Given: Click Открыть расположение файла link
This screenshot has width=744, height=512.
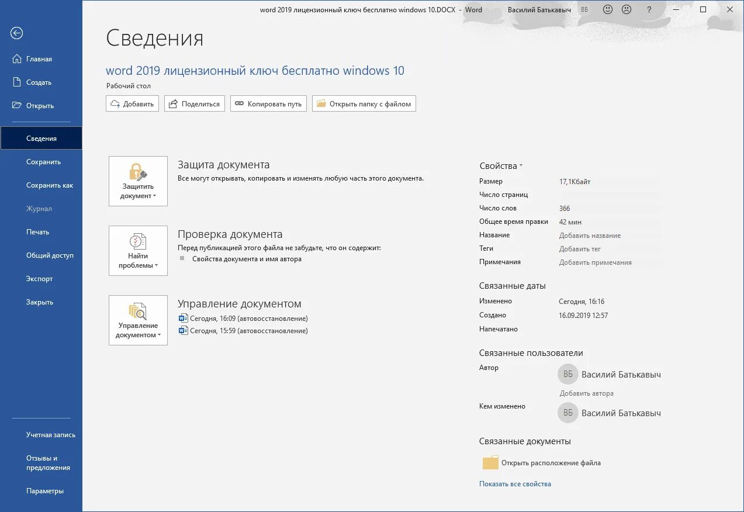Looking at the screenshot, I should click(x=551, y=463).
